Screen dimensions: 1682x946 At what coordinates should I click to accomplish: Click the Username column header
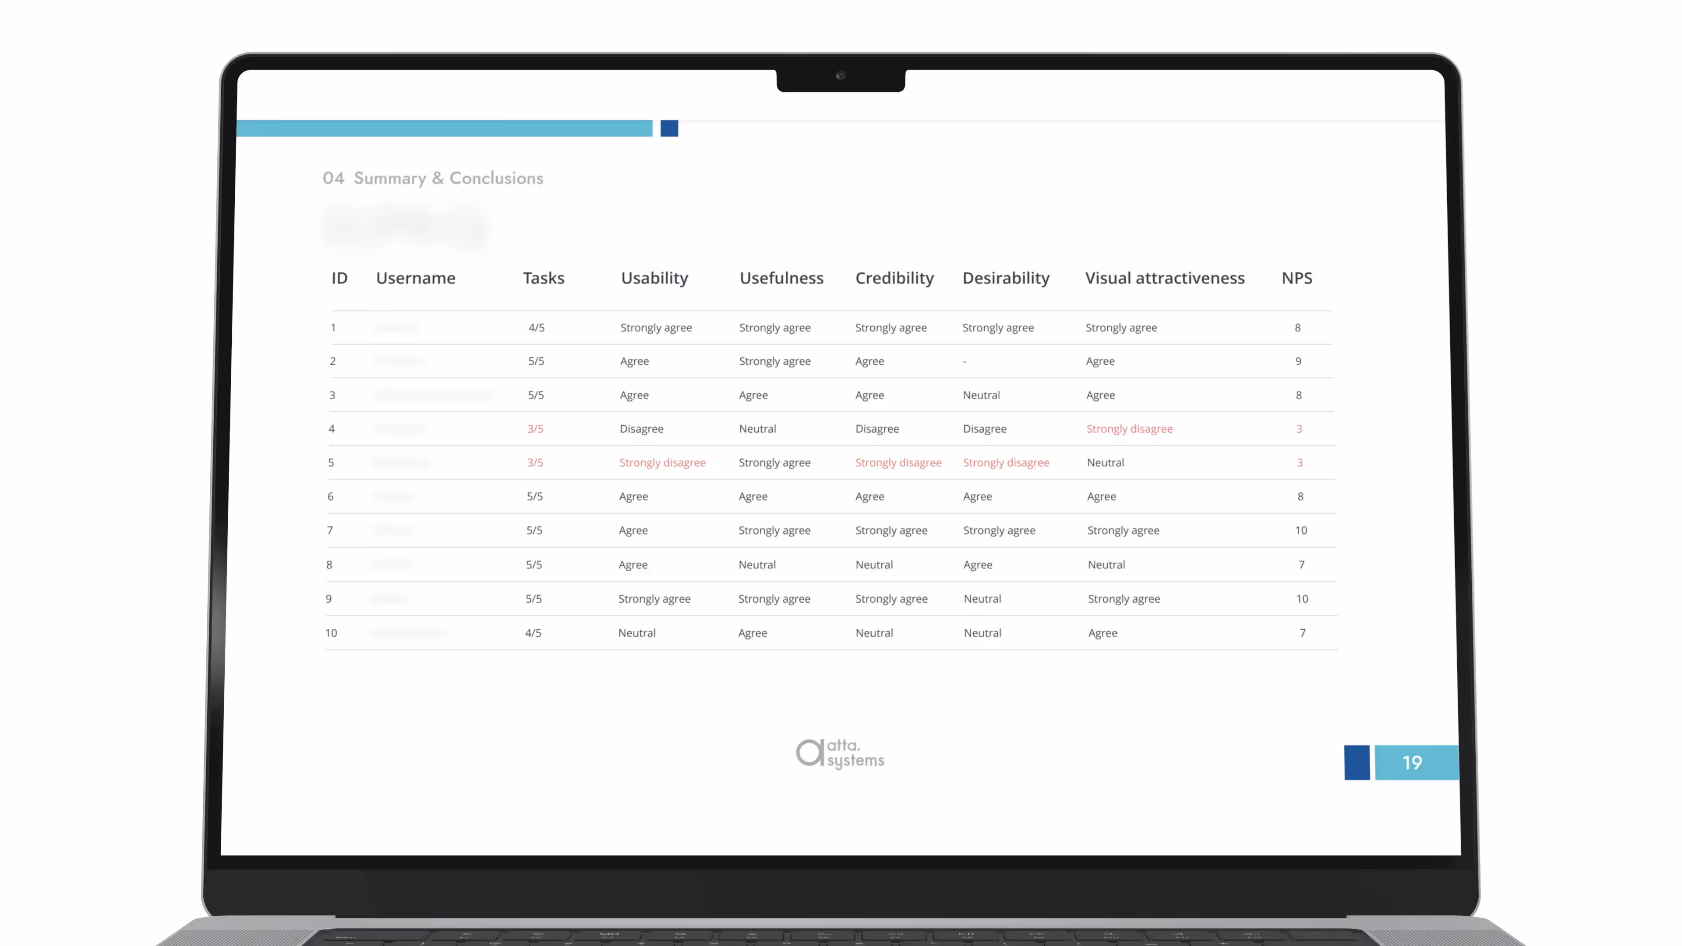pyautogui.click(x=415, y=278)
